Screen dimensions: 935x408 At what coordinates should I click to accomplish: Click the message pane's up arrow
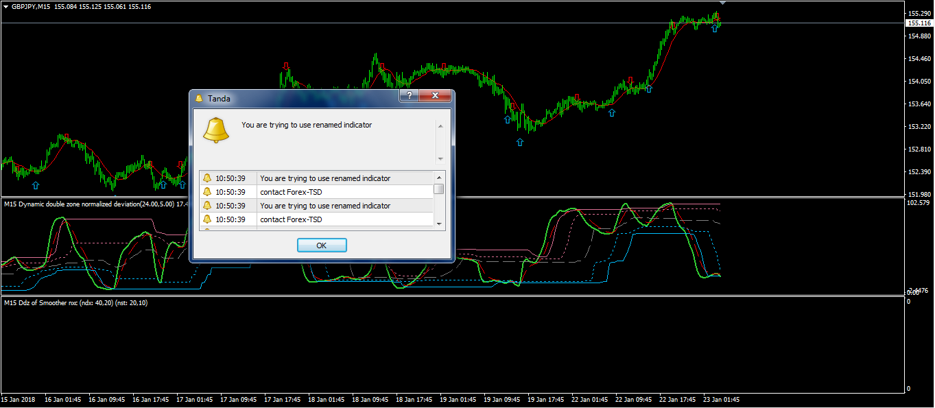click(x=440, y=126)
